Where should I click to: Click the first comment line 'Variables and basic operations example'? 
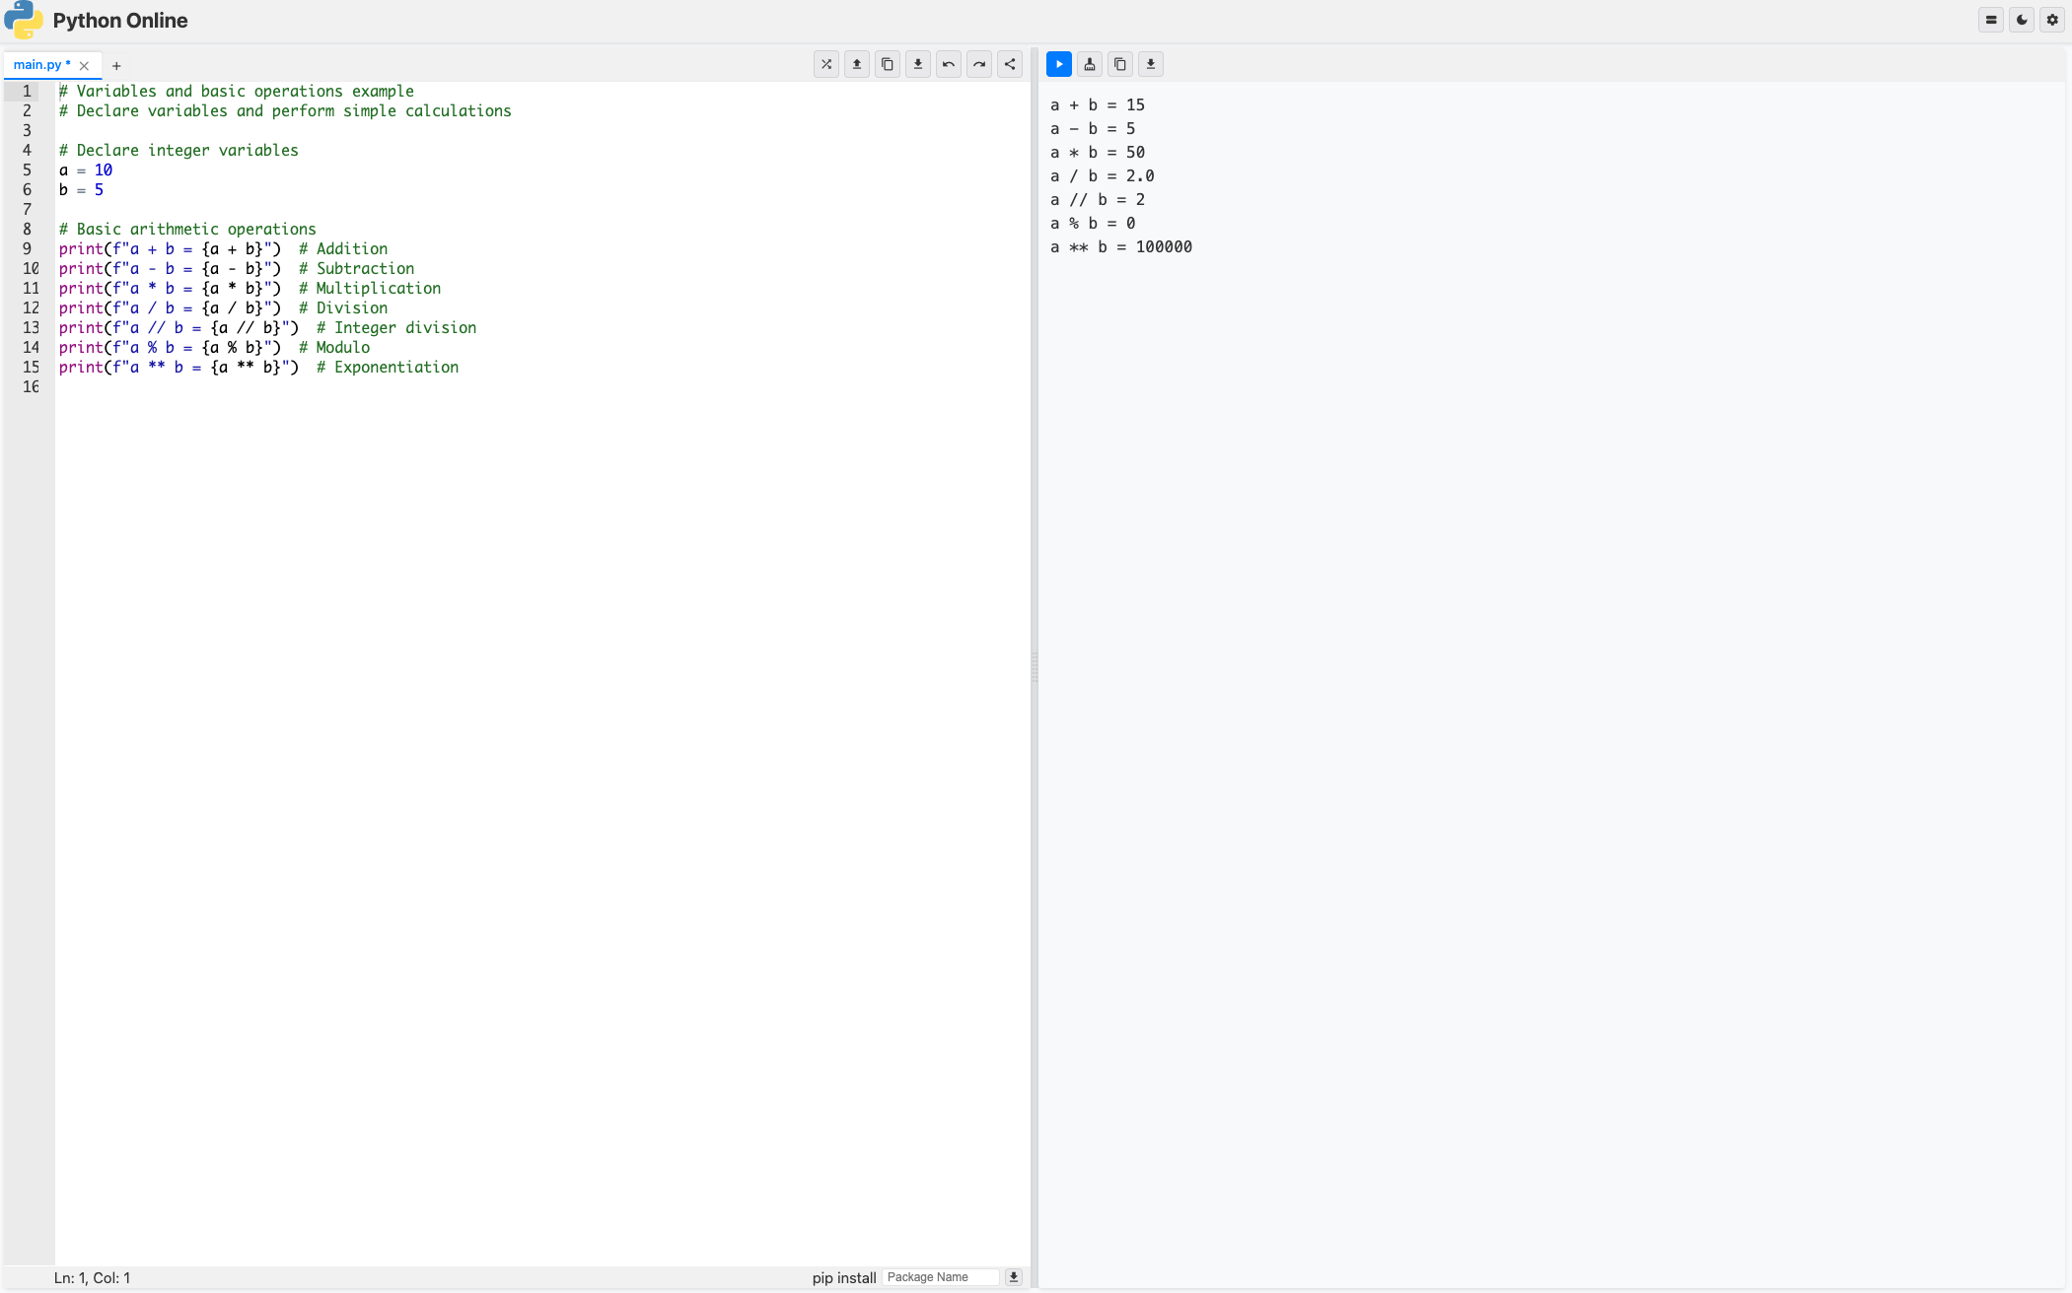click(237, 92)
